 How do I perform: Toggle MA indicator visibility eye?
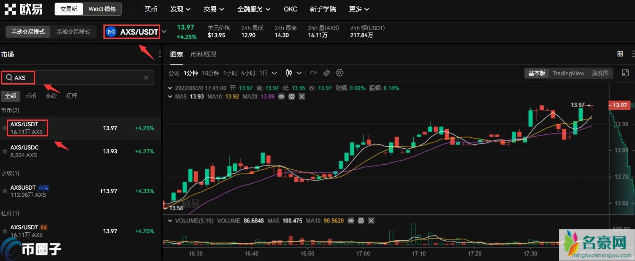coord(281,97)
